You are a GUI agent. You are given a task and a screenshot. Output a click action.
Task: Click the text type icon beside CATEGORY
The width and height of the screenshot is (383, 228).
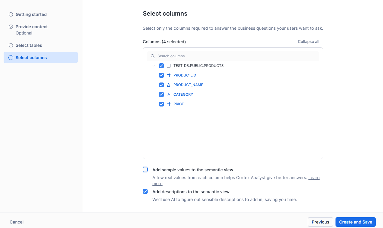coord(169,94)
